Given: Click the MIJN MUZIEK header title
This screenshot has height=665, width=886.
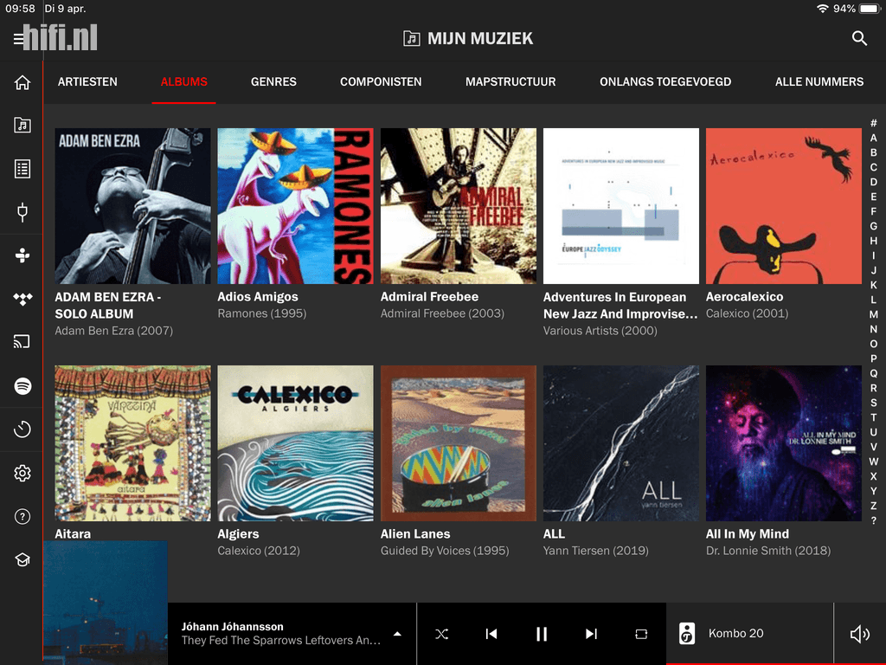Looking at the screenshot, I should coord(479,38).
